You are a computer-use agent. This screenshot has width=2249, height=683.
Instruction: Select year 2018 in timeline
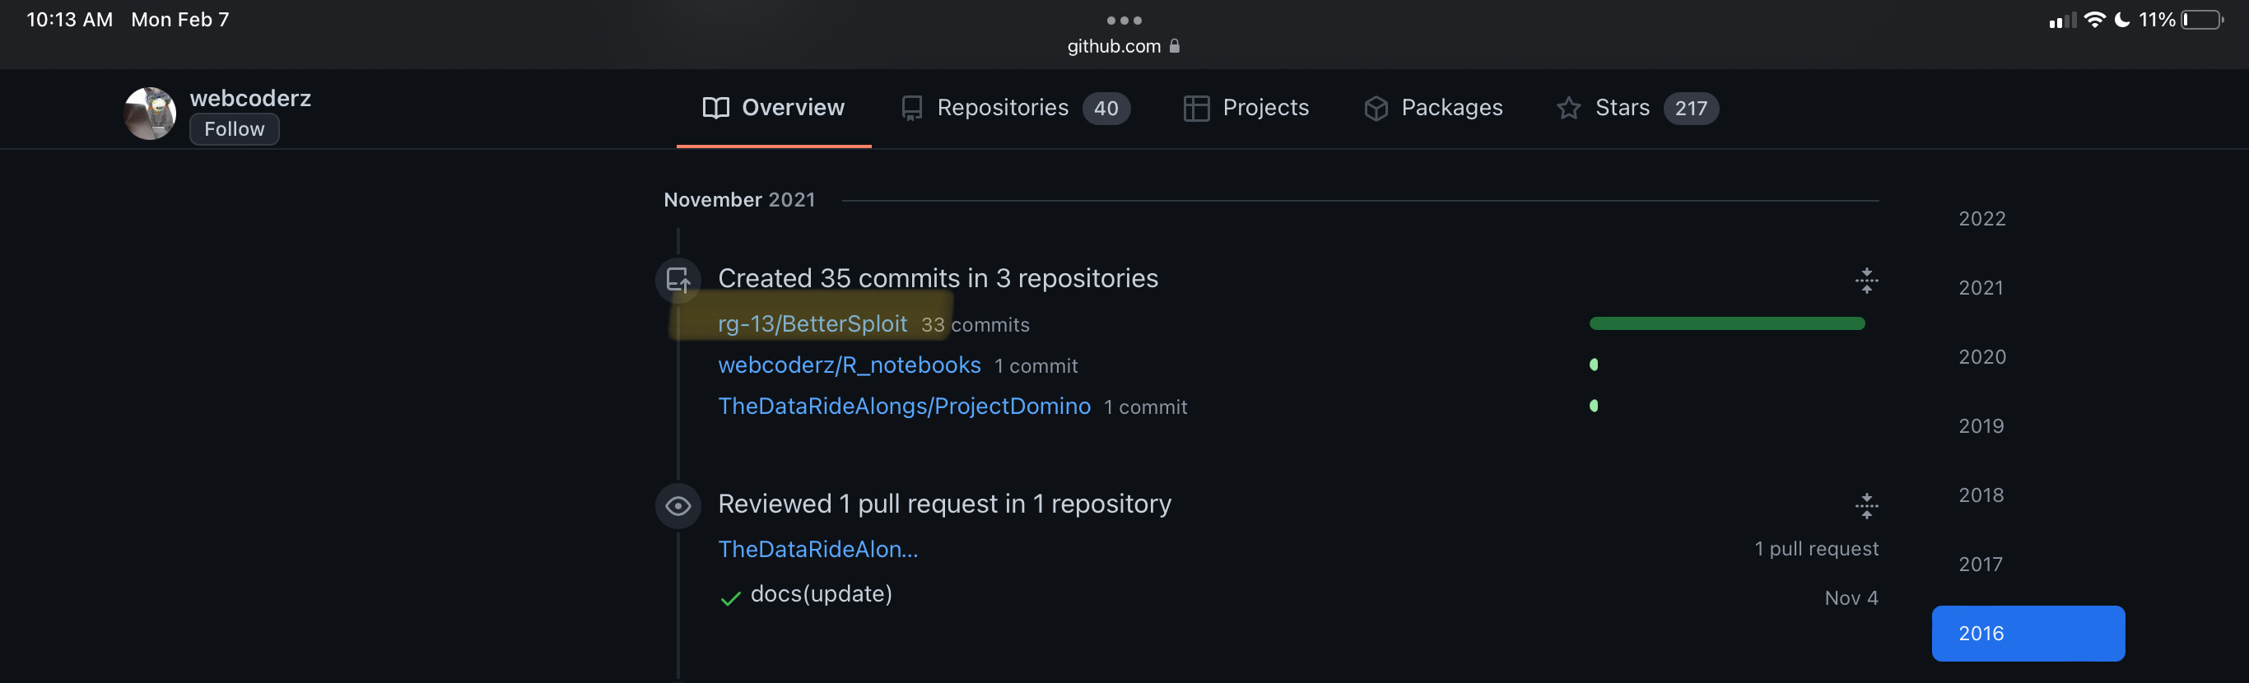(1981, 495)
